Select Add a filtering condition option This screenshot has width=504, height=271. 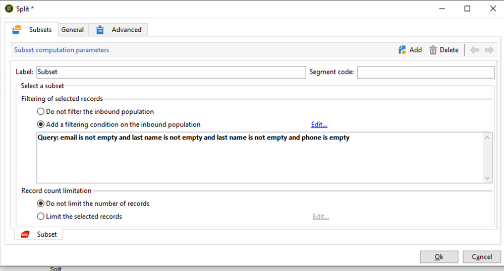pos(41,124)
